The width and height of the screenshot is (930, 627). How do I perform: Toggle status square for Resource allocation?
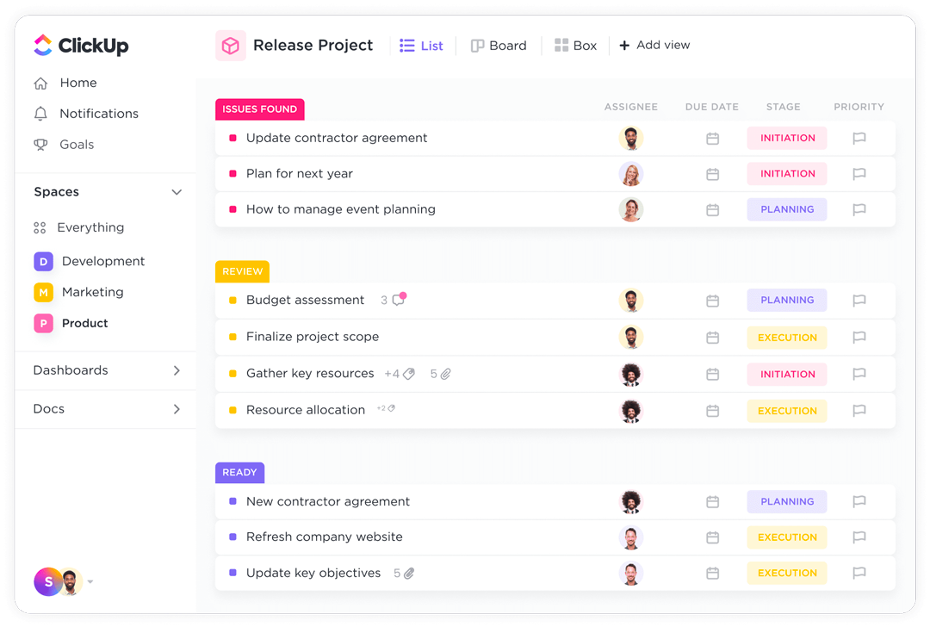click(232, 411)
